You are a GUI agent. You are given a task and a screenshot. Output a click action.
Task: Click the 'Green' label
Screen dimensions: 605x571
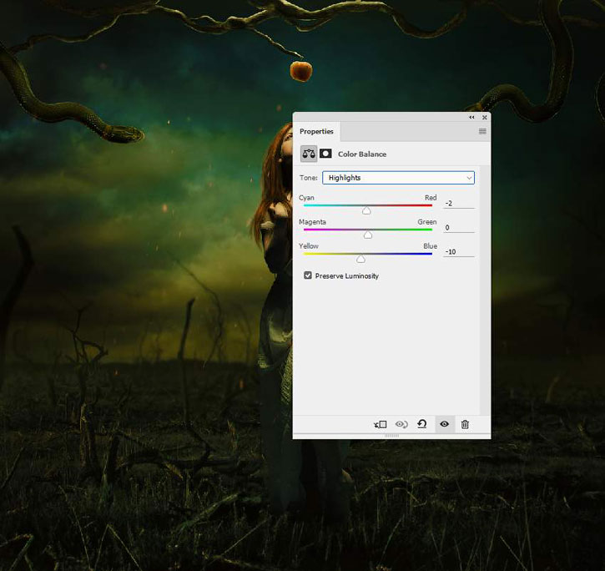coord(426,222)
